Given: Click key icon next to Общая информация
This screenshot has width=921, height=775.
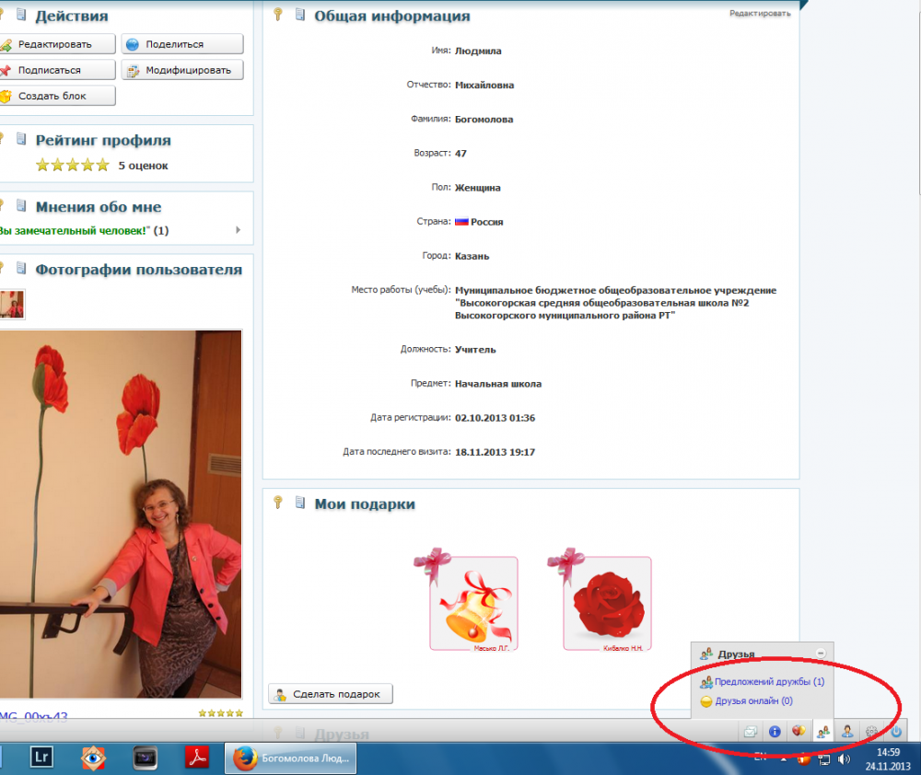Looking at the screenshot, I should tap(278, 15).
